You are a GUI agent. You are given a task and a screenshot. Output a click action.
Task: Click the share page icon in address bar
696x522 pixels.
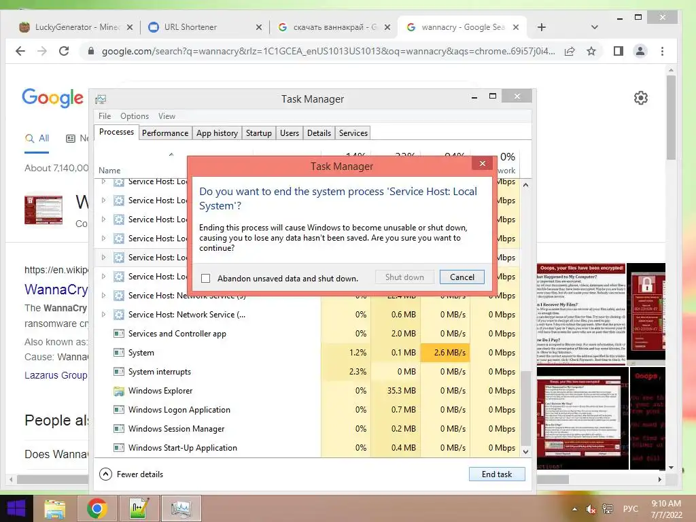coord(570,51)
